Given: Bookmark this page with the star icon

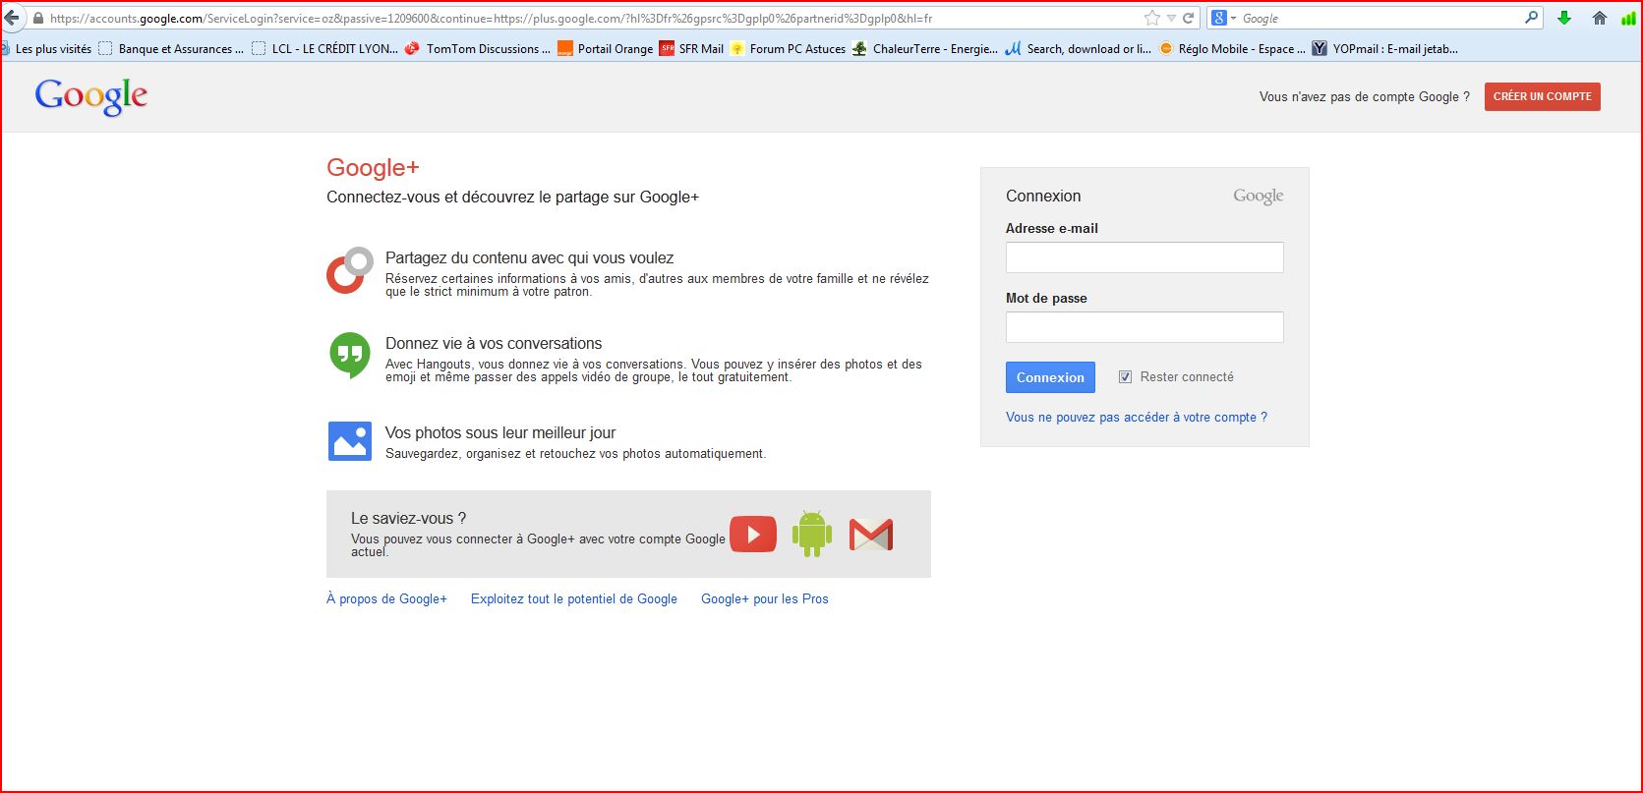Looking at the screenshot, I should tap(1152, 18).
